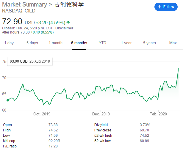Switch to the 5 days range
This screenshot has height=151, width=183.
click(x=32, y=43)
